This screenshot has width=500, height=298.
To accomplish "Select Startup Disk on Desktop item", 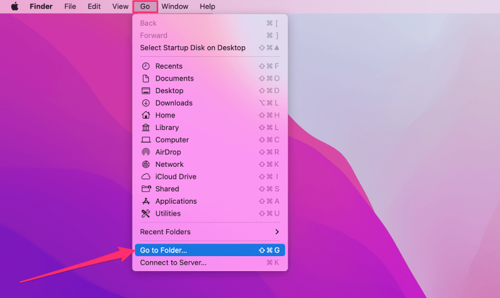I will [x=210, y=48].
